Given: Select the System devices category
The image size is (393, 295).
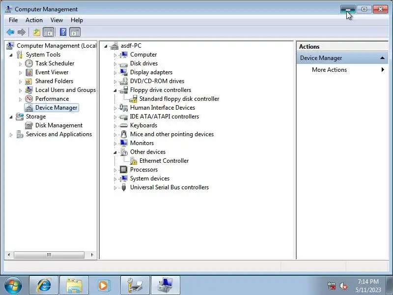Looking at the screenshot, I should 150,178.
